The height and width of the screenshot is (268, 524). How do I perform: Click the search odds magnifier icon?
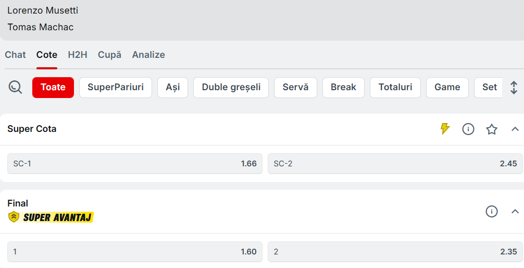pyautogui.click(x=16, y=87)
